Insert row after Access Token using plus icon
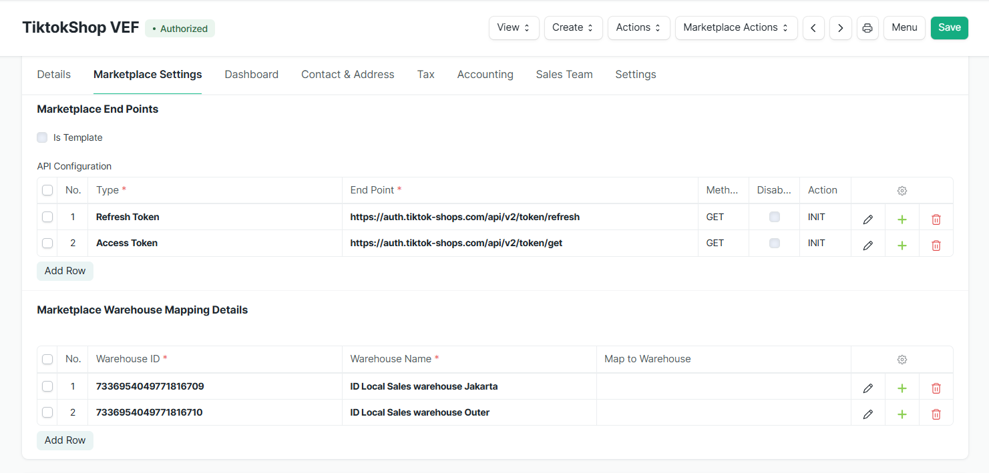This screenshot has width=989, height=473. point(902,246)
